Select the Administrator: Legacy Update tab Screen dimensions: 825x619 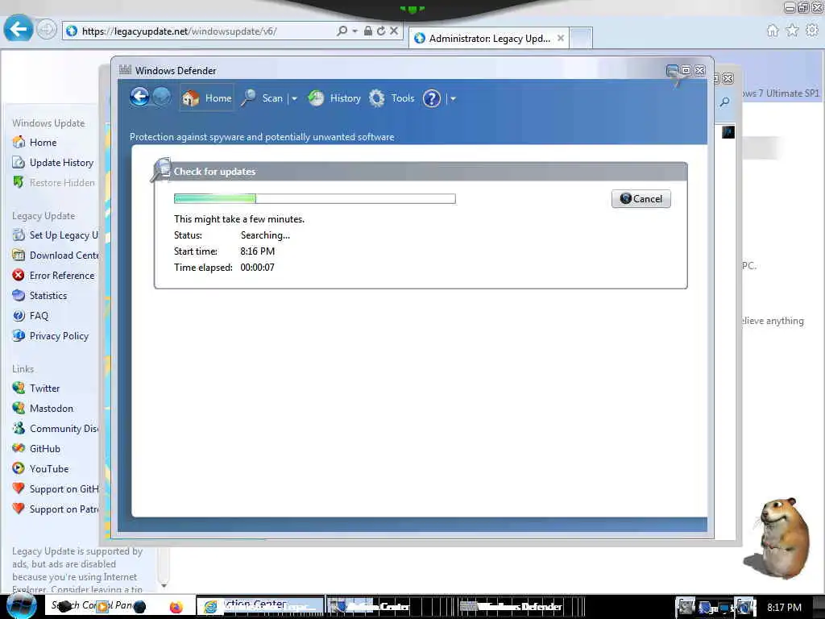tap(488, 39)
